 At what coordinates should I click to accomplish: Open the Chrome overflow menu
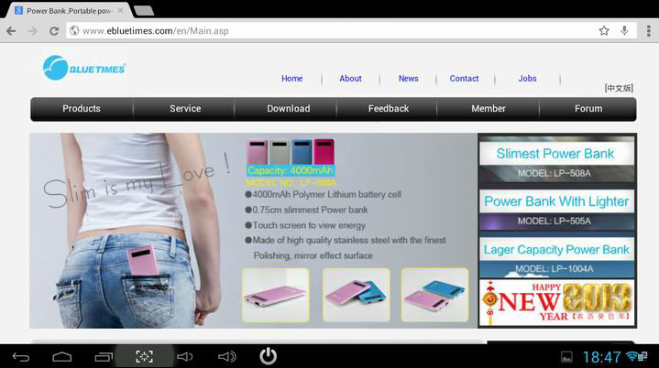pos(649,30)
